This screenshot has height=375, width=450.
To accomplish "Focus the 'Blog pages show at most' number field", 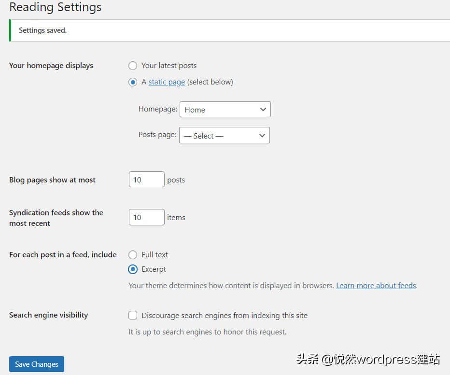I will click(x=147, y=180).
